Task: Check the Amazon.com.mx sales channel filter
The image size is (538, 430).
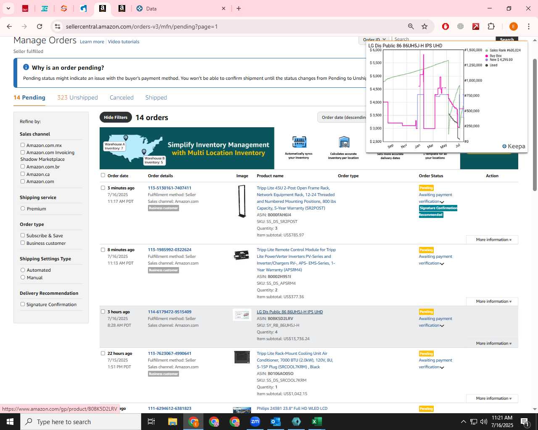Action: [23, 145]
